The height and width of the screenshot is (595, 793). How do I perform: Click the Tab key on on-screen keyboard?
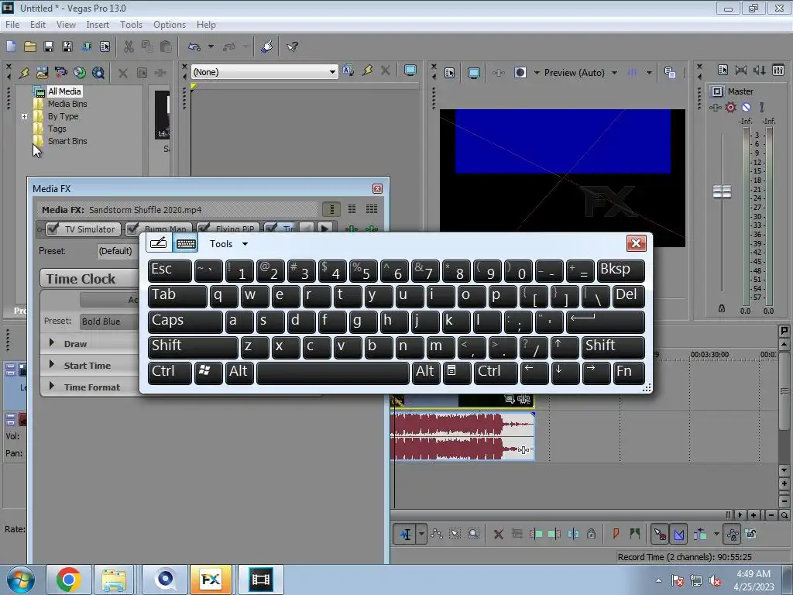point(177,296)
